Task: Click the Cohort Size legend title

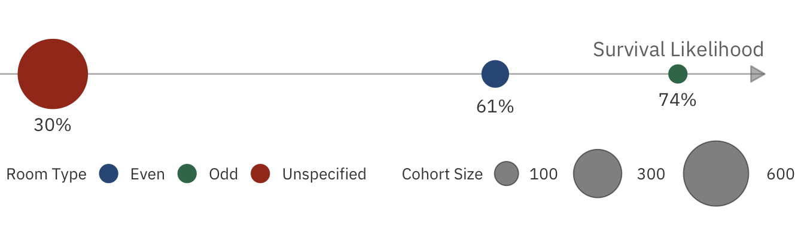Action: (x=442, y=174)
